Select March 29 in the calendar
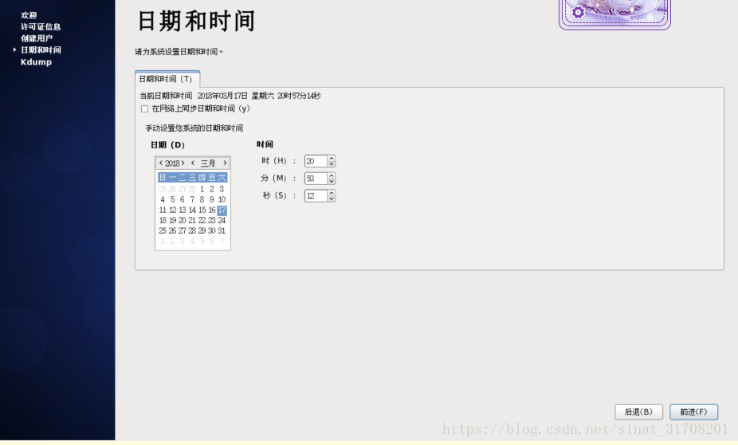The height and width of the screenshot is (445, 738). (x=202, y=230)
